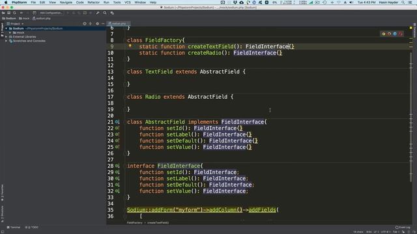Click gutter implements marker on line 22
The image size is (417, 234).
pos(117,128)
